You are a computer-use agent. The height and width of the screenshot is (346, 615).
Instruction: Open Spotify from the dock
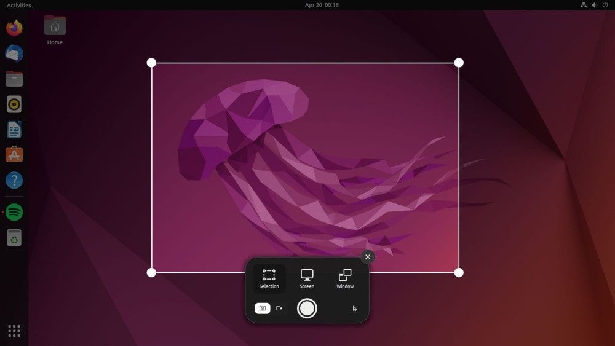(14, 212)
